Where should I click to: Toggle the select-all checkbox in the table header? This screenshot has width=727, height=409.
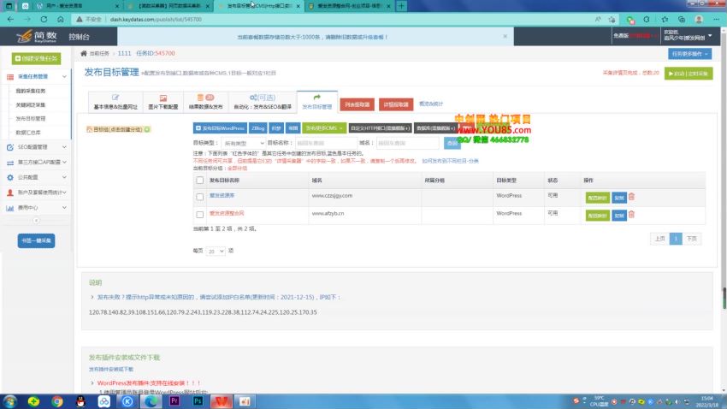[200, 181]
